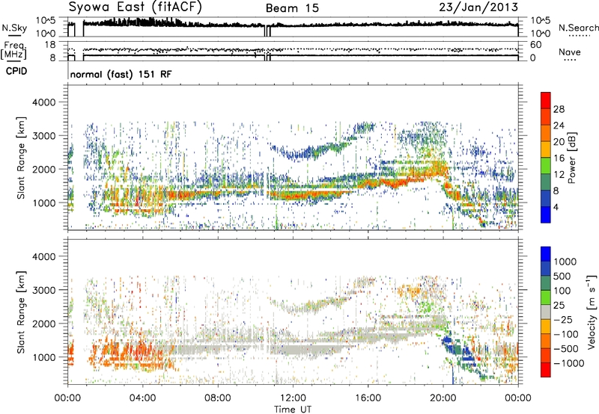The height and width of the screenshot is (414, 599).
Task: Click the '20:00' time tick label
Action: 443,398
